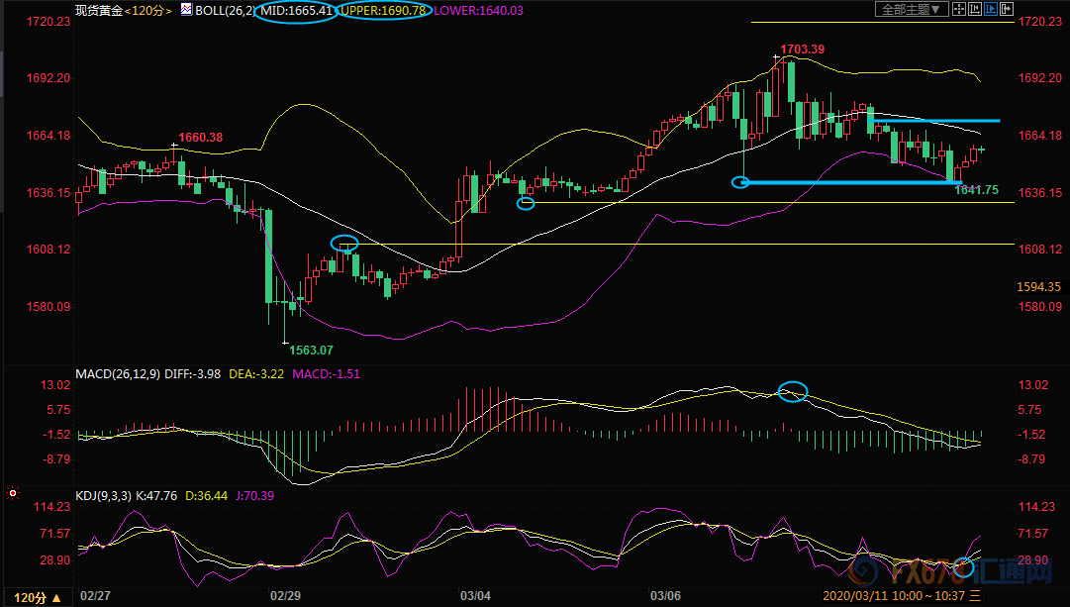This screenshot has width=1070, height=607.
Task: Click the crosshair cursor icon
Action: coord(959,9)
